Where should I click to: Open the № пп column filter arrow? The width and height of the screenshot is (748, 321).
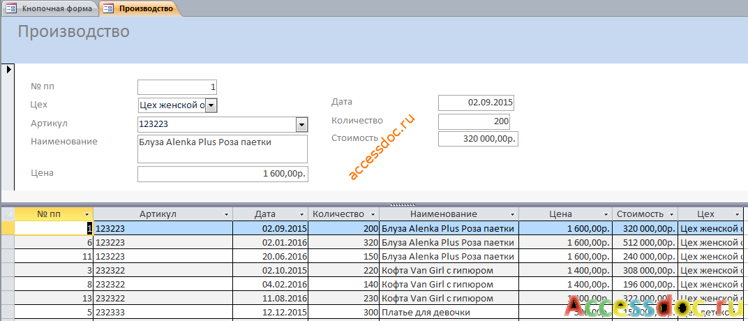[x=87, y=215]
